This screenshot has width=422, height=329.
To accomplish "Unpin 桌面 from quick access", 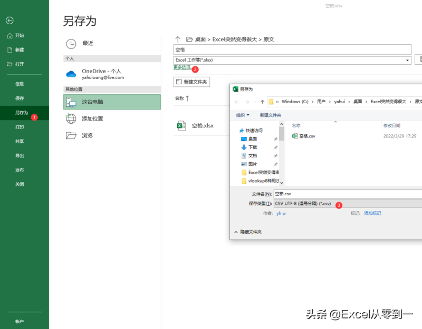I will (x=275, y=138).
